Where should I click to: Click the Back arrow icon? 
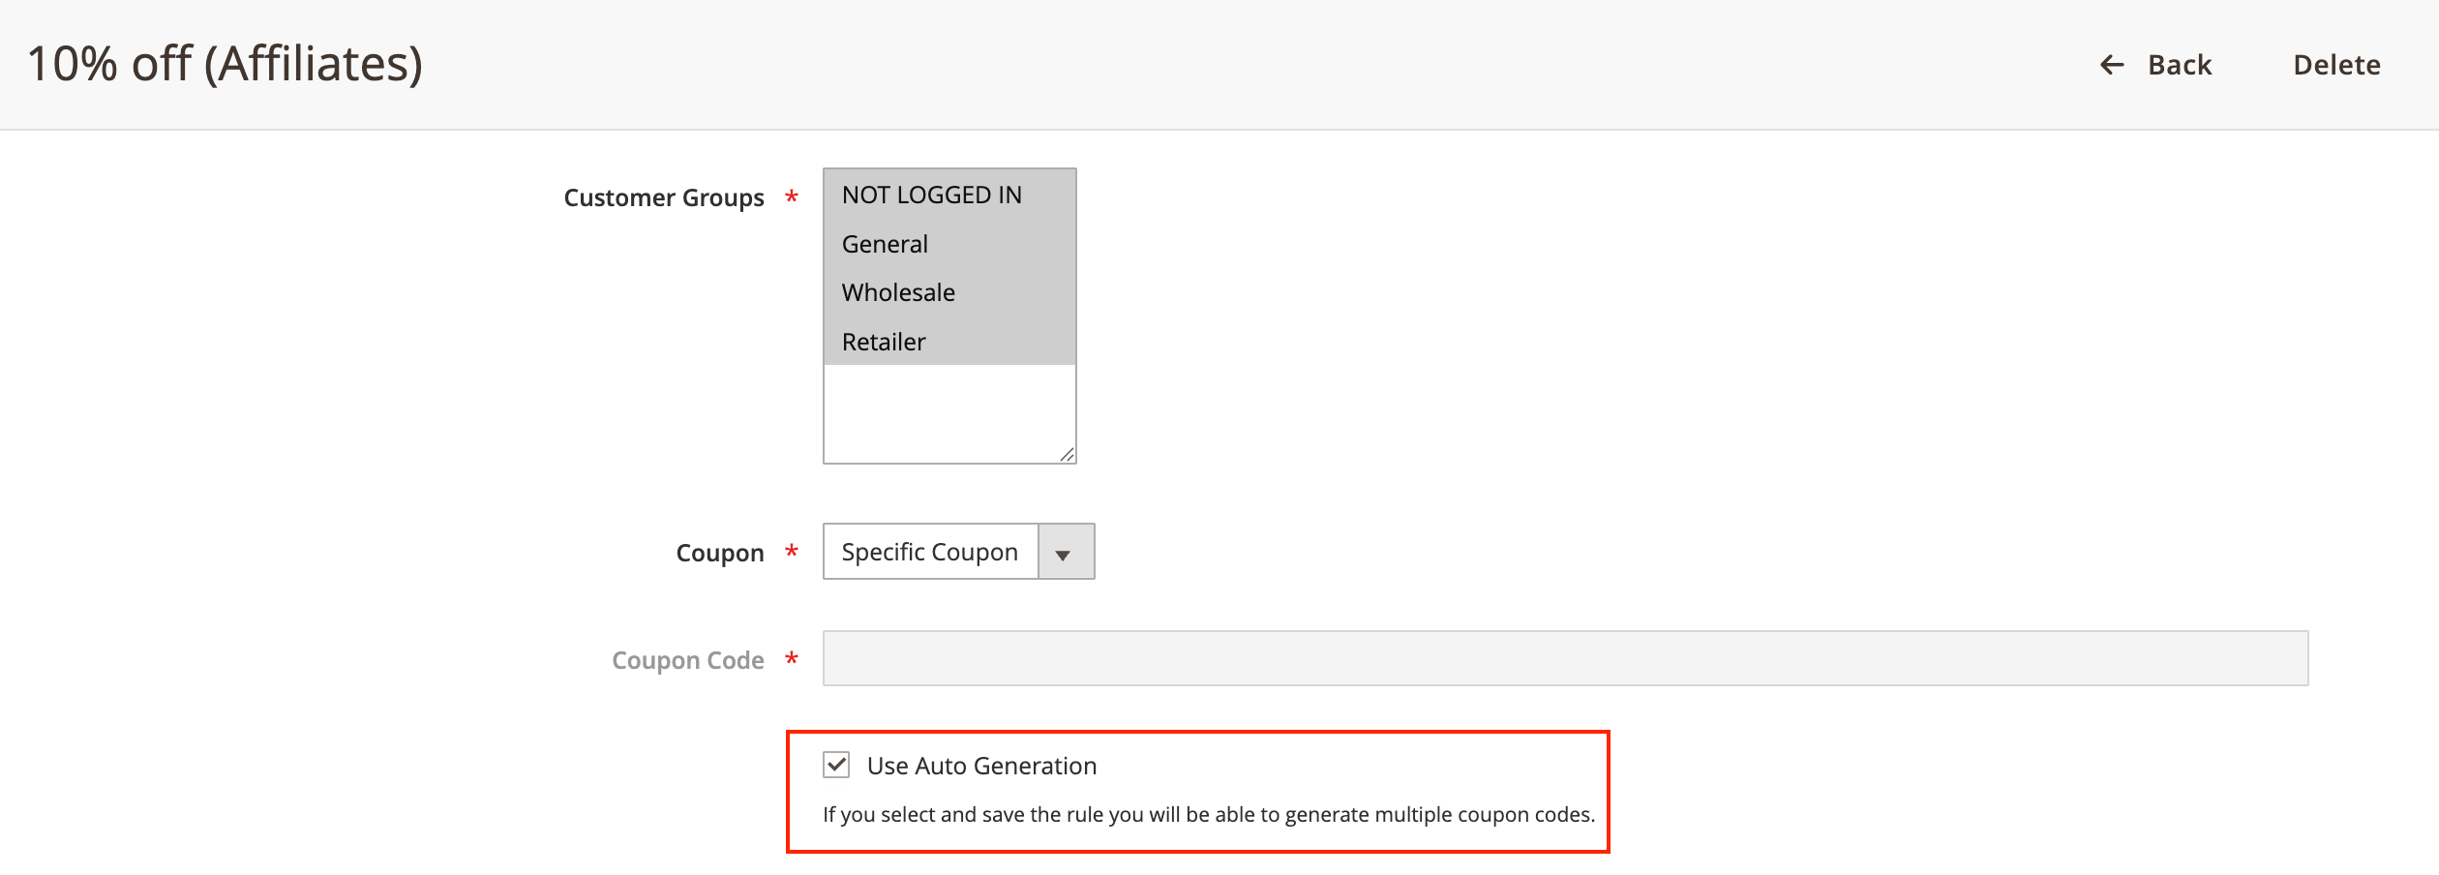click(2113, 65)
